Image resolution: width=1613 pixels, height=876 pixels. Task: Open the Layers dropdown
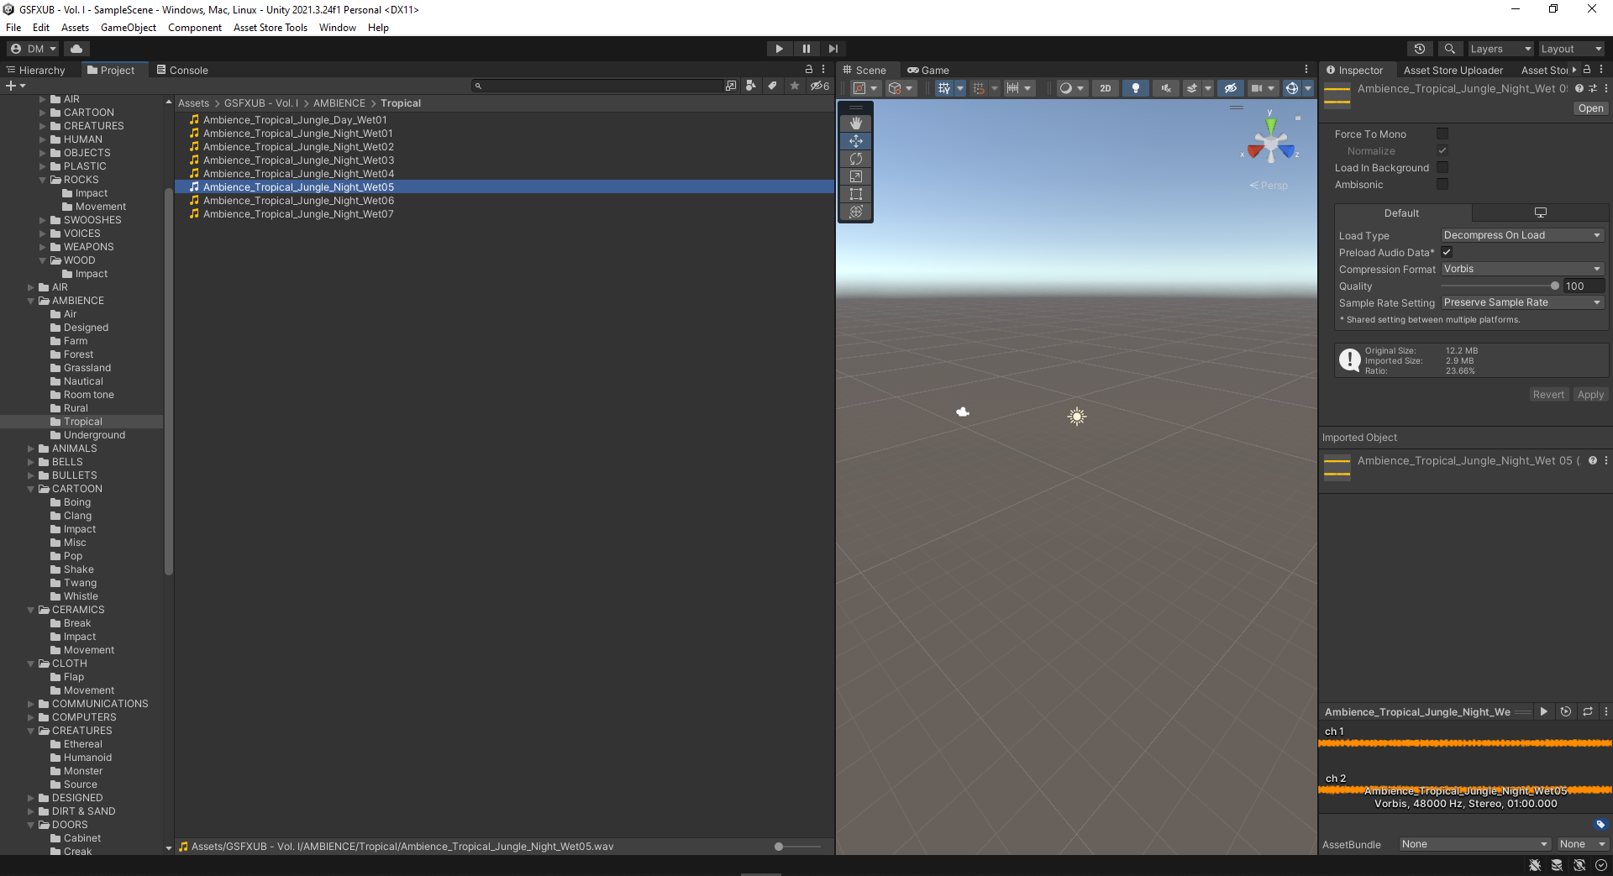tap(1500, 49)
